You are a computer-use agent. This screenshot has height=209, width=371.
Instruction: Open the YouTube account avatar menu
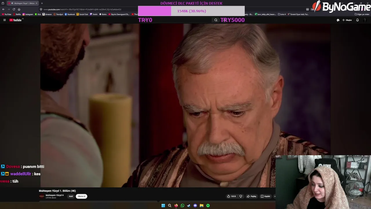pyautogui.click(x=365, y=20)
